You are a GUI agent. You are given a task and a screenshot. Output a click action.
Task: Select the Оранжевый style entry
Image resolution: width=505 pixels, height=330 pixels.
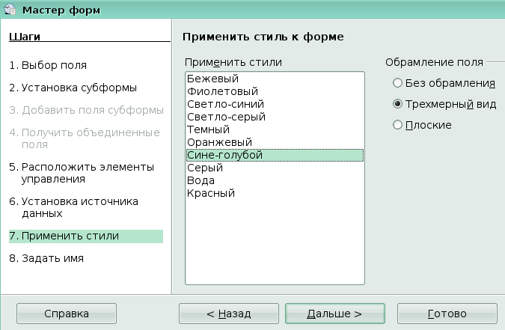click(219, 142)
